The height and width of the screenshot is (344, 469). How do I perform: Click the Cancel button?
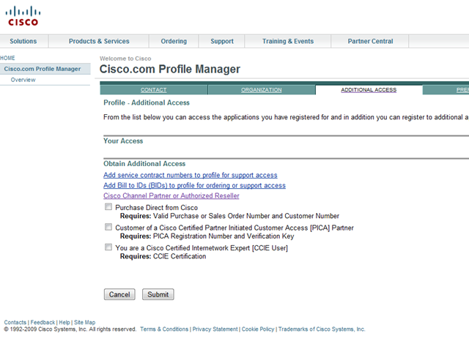click(x=119, y=294)
